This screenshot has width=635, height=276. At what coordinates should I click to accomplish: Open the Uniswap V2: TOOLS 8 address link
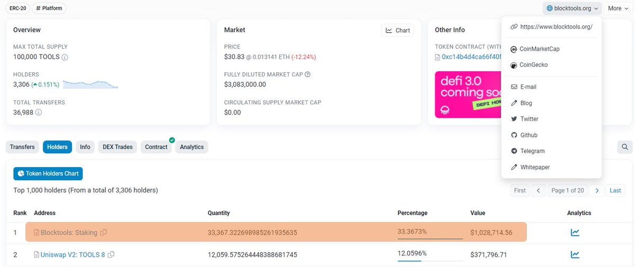[73, 255]
